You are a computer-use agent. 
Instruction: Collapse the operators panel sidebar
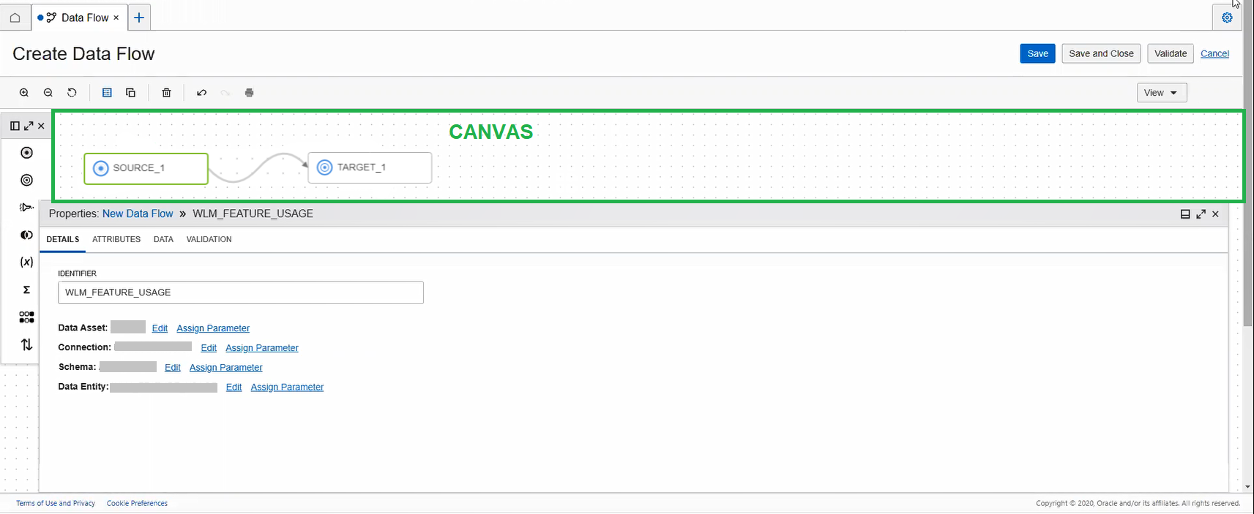pyautogui.click(x=15, y=125)
